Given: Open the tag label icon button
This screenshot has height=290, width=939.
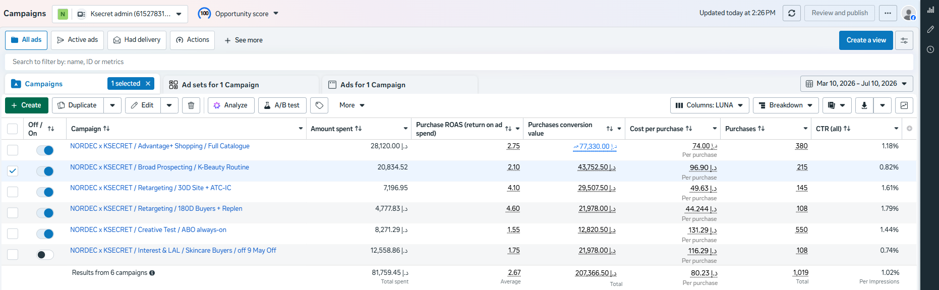Looking at the screenshot, I should pos(319,105).
